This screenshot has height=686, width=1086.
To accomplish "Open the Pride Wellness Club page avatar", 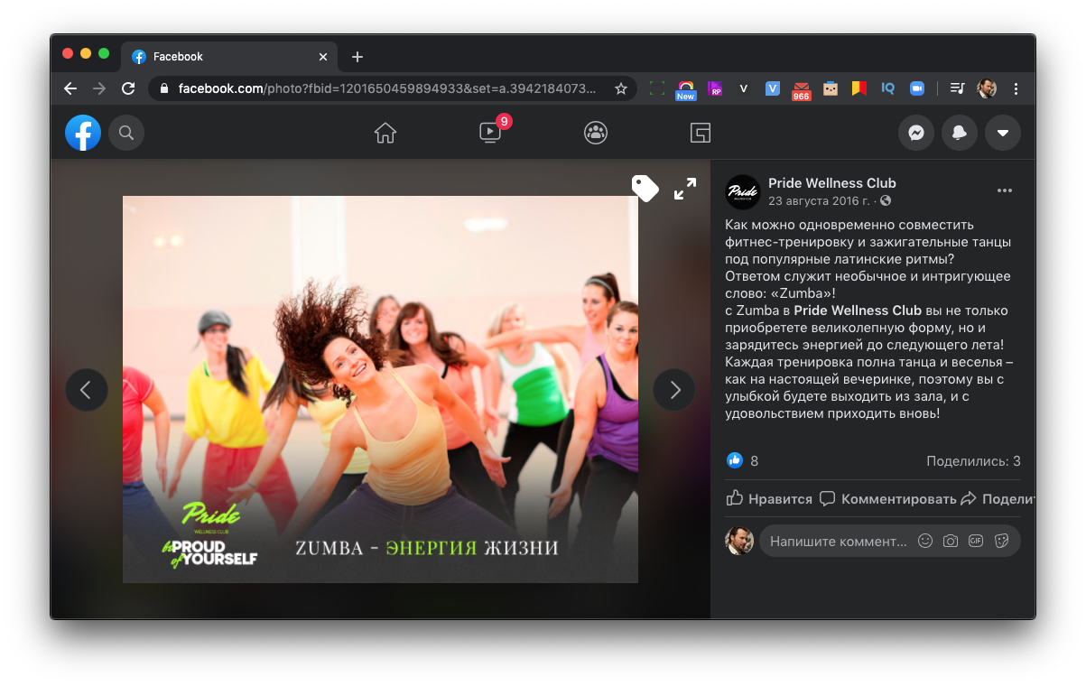I will coord(743,191).
